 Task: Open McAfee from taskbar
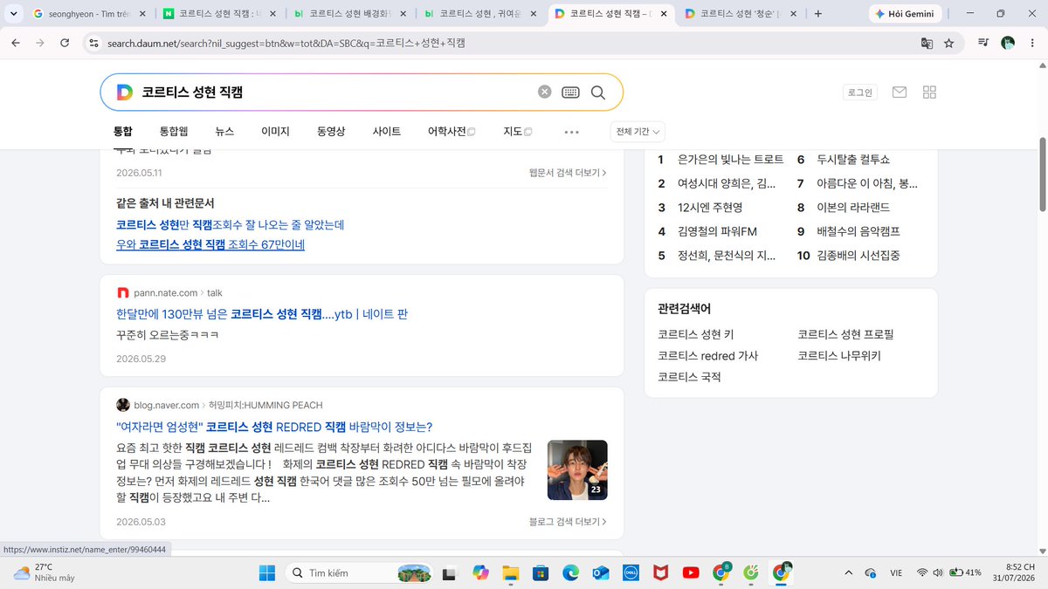point(661,572)
